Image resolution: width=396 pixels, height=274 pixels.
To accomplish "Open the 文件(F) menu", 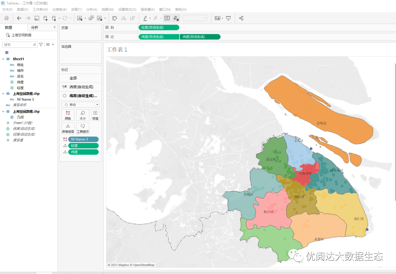I will (8, 10).
